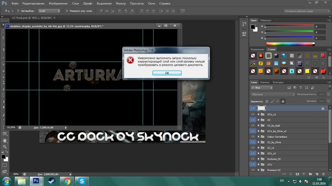Select the first no-style thumbnail in Styles panel
The height and width of the screenshot is (186, 332).
(253, 56)
